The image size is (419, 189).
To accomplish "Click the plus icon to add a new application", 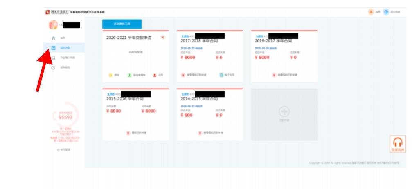I will (x=284, y=111).
